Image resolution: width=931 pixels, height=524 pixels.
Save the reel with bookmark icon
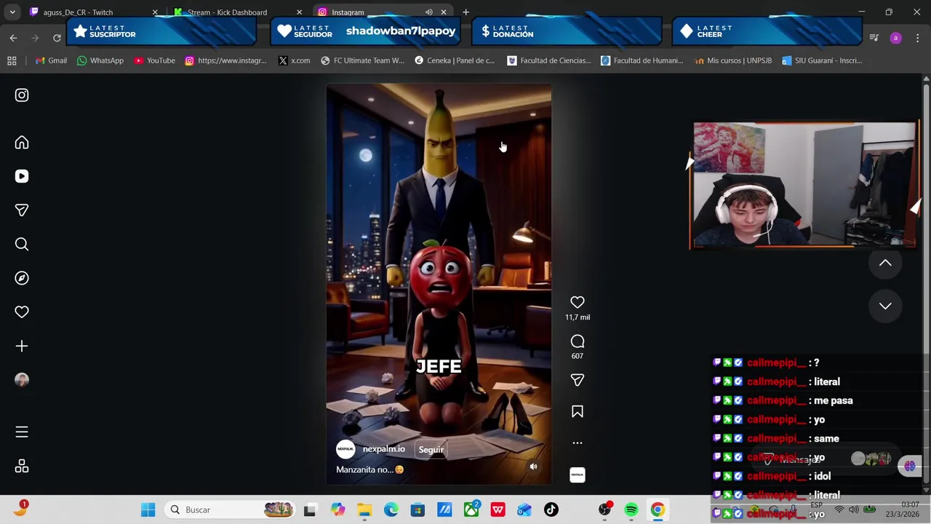578,412
